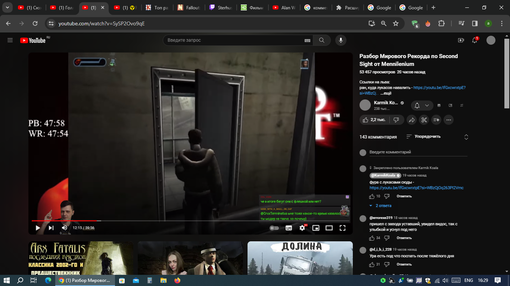Open the "Упорядочить" comment sort menu
The width and height of the screenshot is (510, 286).
pos(423,137)
